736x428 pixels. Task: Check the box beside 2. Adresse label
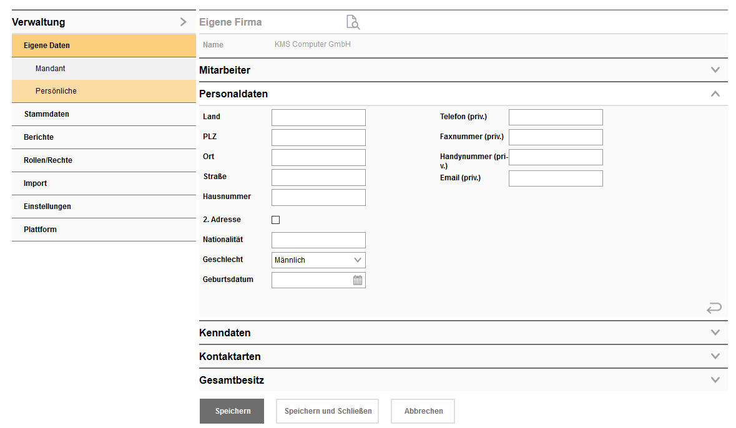pyautogui.click(x=276, y=219)
